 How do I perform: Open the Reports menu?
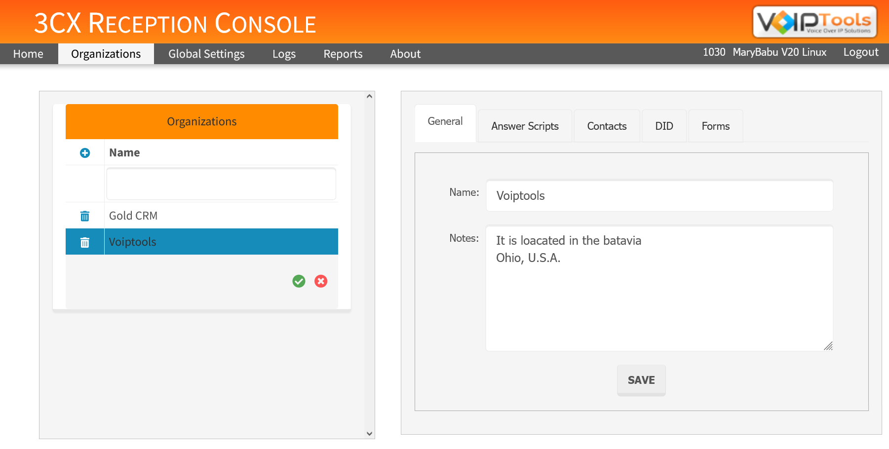[343, 54]
